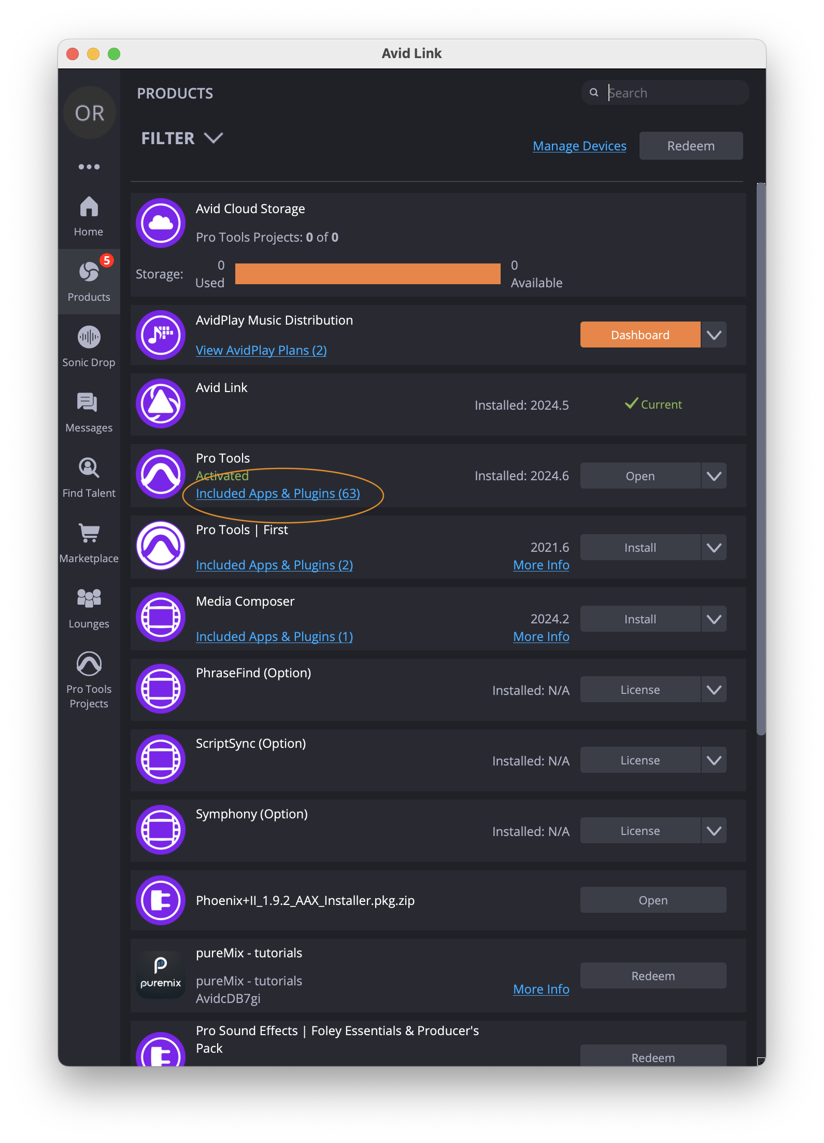Click the 'Installed: 2024.6' version text
This screenshot has height=1143, width=824.
pos(521,476)
